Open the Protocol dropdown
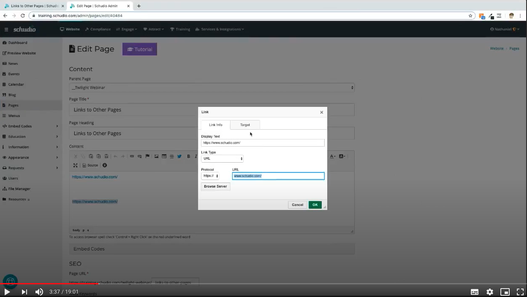The width and height of the screenshot is (527, 297). tap(210, 176)
